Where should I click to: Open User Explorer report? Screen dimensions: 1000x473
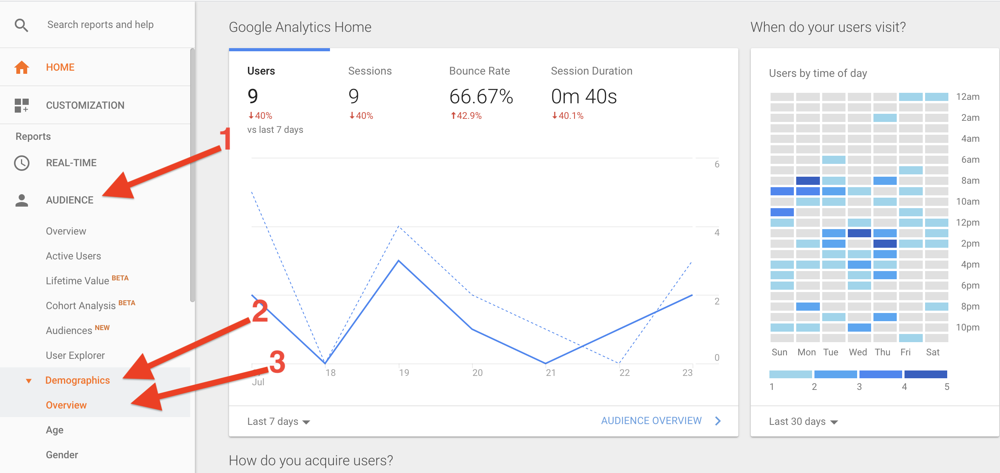click(75, 355)
